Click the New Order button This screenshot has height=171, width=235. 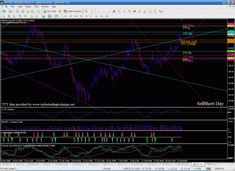(x=50, y=11)
